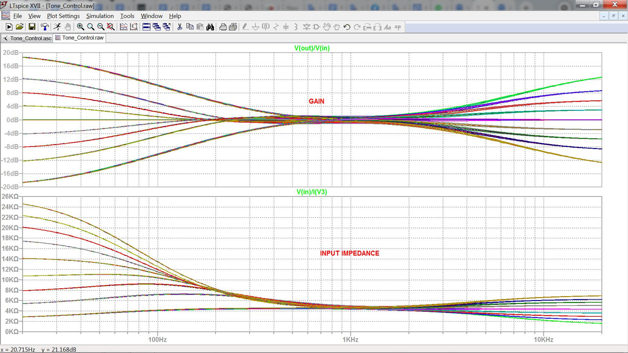Restore the inner document window
This screenshot has height=353, width=628.
click(613, 16)
